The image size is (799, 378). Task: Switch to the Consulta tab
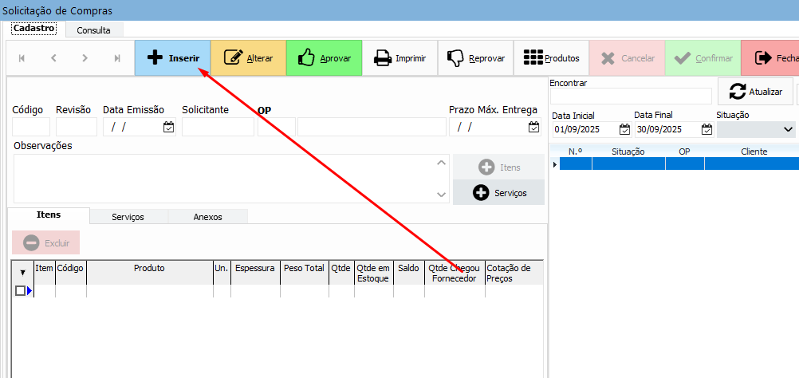click(x=93, y=30)
